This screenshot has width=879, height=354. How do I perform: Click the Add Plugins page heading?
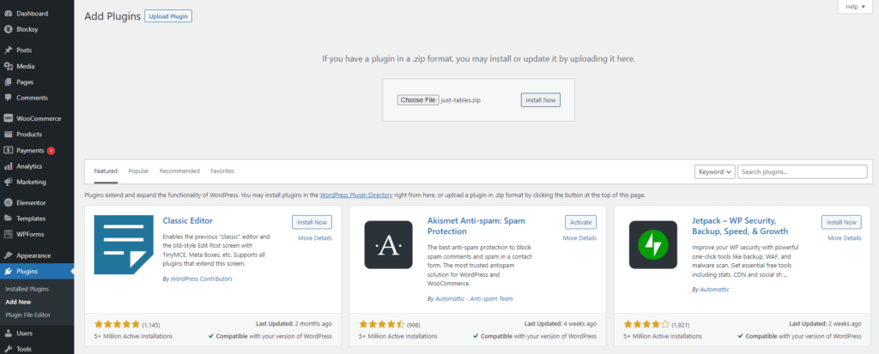(112, 16)
